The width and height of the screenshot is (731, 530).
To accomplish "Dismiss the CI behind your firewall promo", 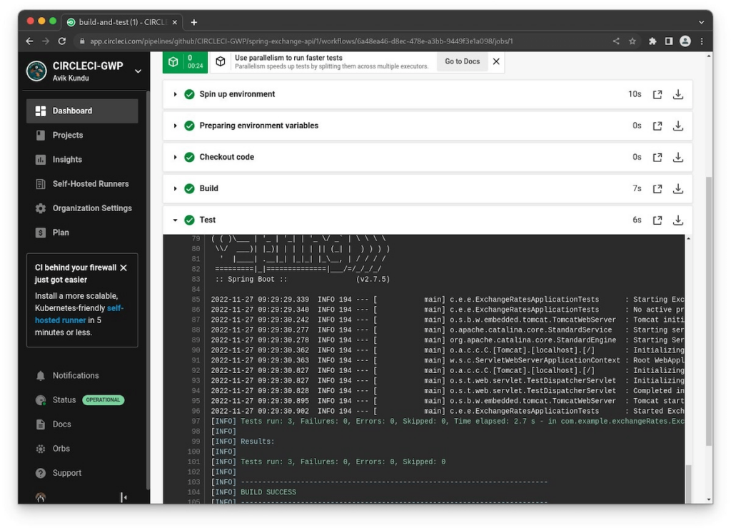I will [122, 267].
